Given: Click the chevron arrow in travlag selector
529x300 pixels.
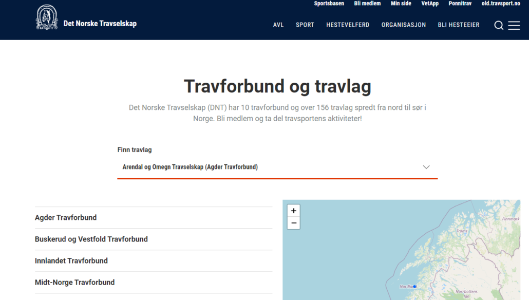Looking at the screenshot, I should tap(426, 167).
